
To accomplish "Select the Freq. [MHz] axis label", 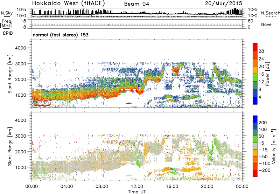I will [6, 24].
